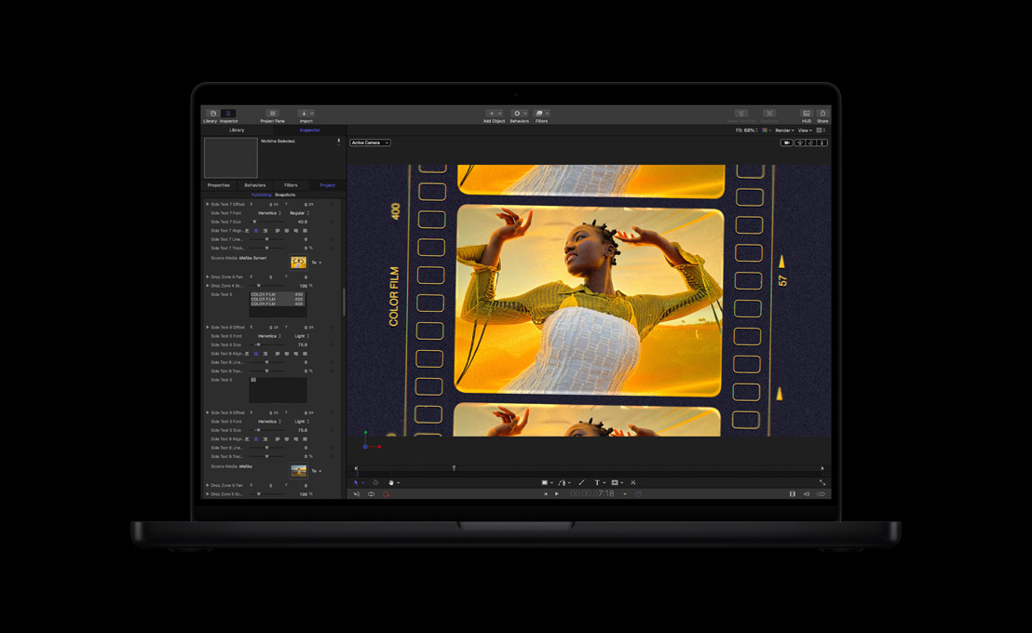The width and height of the screenshot is (1032, 633).
Task: Open the Fit 68% zoom dropdown
Action: pos(745,131)
